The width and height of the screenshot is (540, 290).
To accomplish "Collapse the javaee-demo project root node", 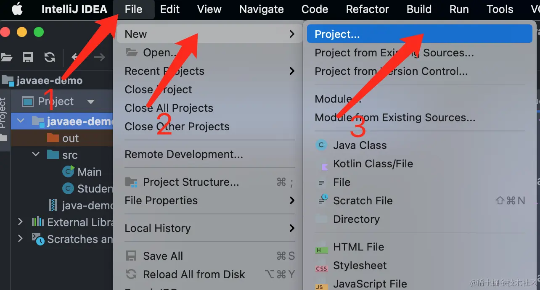I will click(20, 121).
